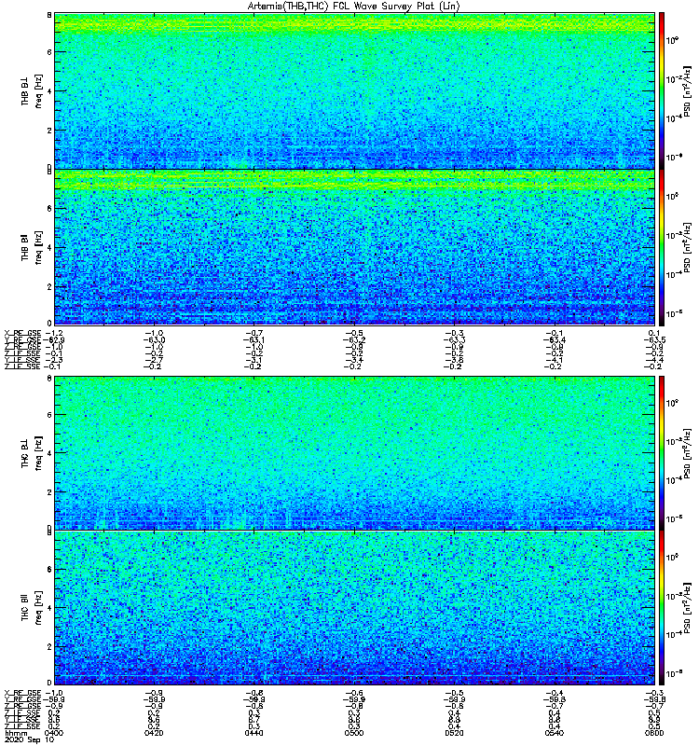Click the '0520' time tick label
Image resolution: width=699 pixels, height=746 pixels.
[454, 733]
